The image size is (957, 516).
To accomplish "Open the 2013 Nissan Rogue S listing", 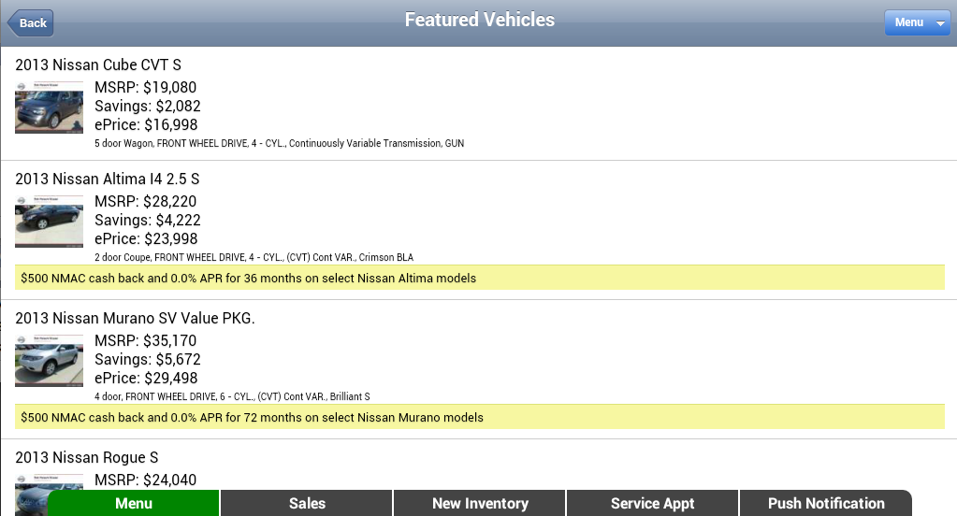I will pos(86,457).
